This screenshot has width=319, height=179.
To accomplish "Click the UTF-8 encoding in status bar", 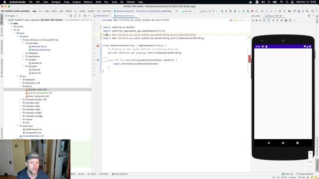I will 284,178.
